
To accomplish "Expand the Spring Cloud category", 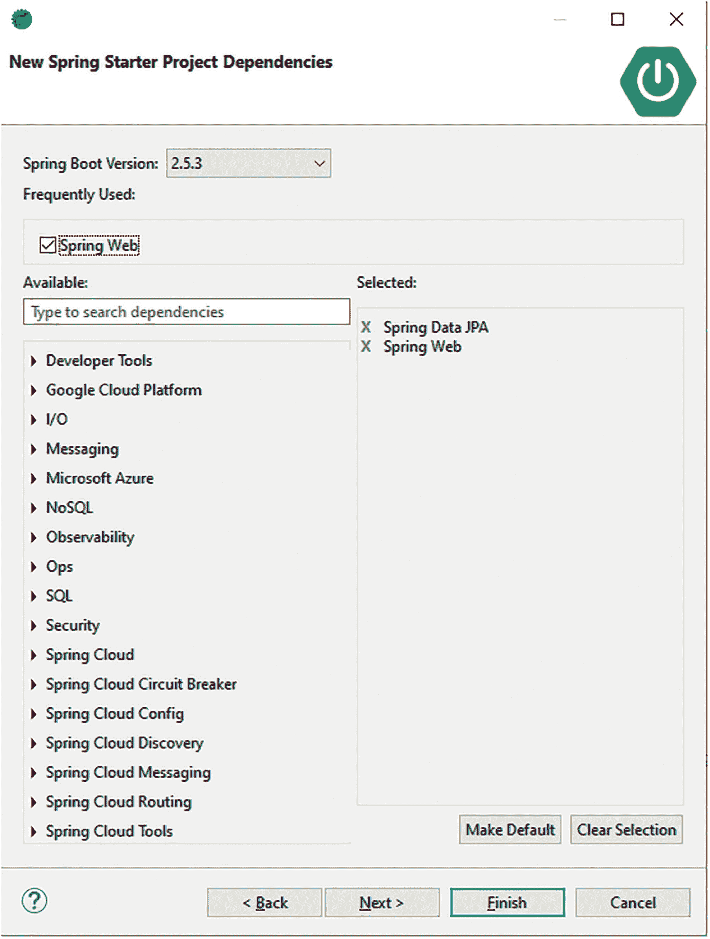I will (34, 656).
